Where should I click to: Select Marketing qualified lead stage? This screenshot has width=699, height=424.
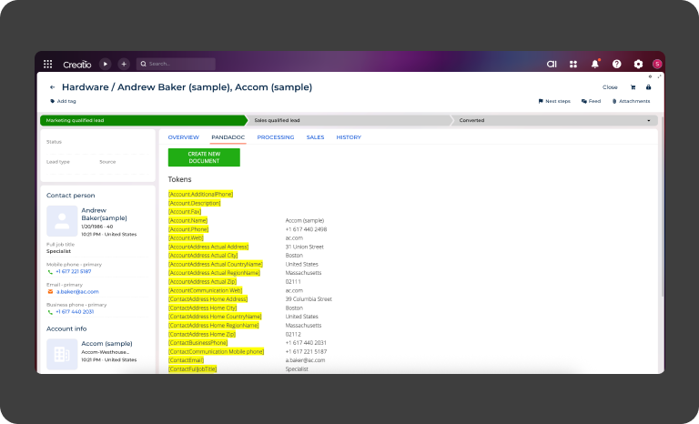point(143,120)
